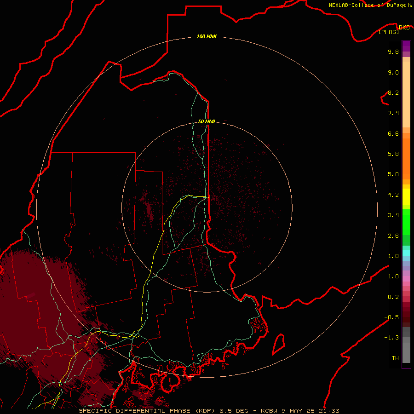Image resolution: width=414 pixels, height=414 pixels.
Task: Click the 6.6 legend value
Action: [393, 133]
